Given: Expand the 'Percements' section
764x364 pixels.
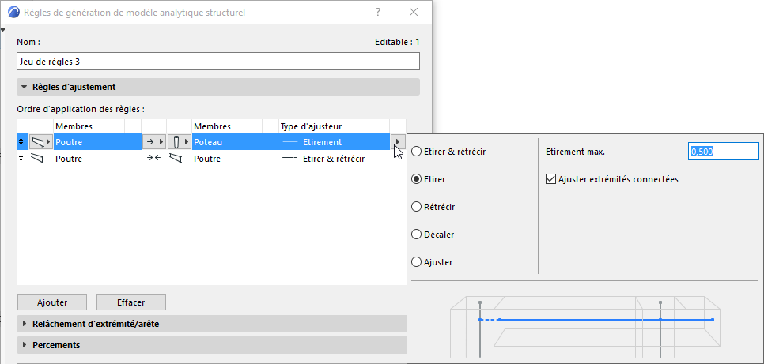Looking at the screenshot, I should click(25, 345).
